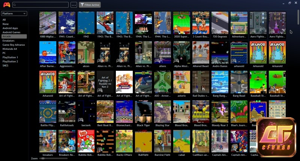This screenshot has height=161, width=300.
Task: Select Bad Dudes game thumbnail
Action: click(201, 82)
